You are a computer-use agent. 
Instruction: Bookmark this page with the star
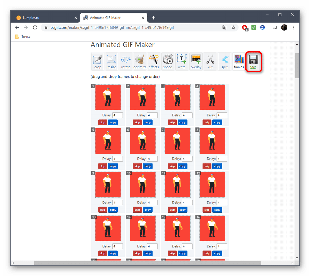point(233,27)
